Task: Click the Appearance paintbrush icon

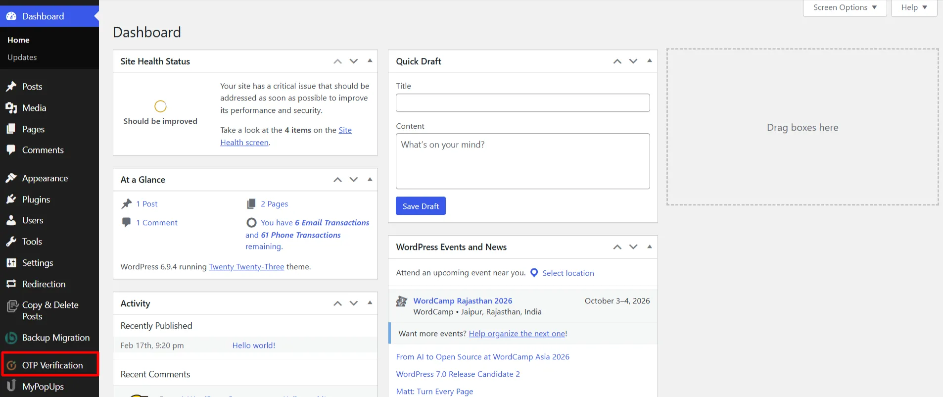Action: click(x=11, y=178)
